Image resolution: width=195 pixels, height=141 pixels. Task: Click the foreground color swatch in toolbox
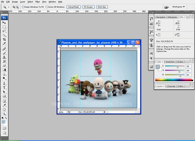(3, 122)
